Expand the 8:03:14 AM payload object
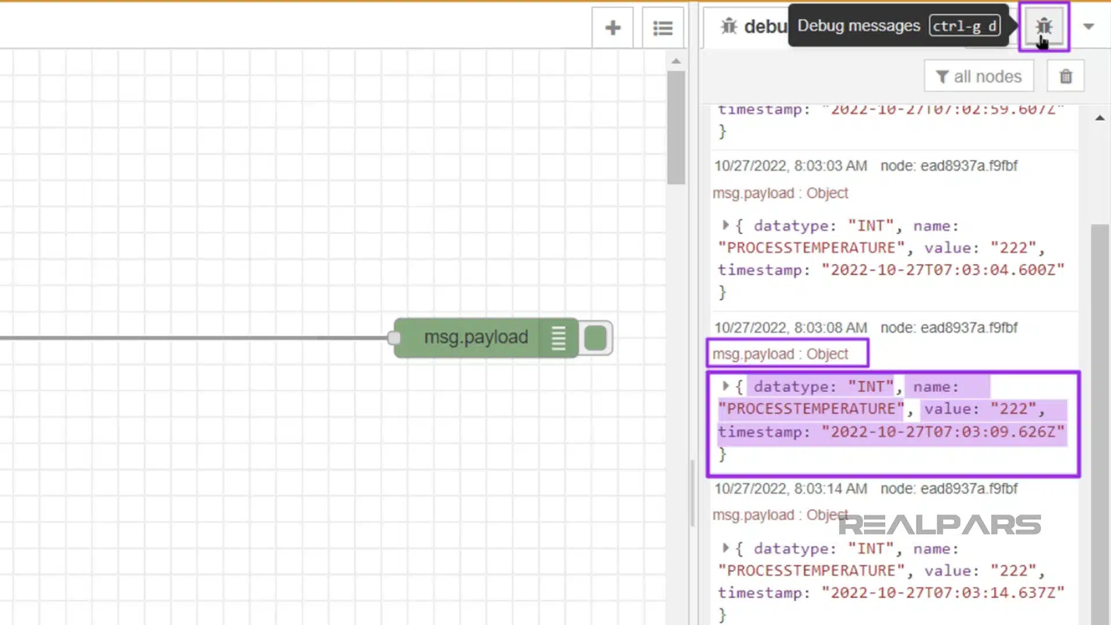The image size is (1111, 625). tap(725, 547)
